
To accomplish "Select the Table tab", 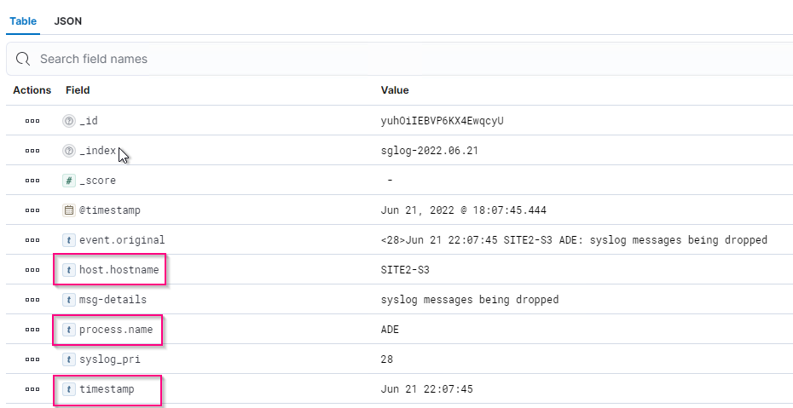I will click(23, 20).
